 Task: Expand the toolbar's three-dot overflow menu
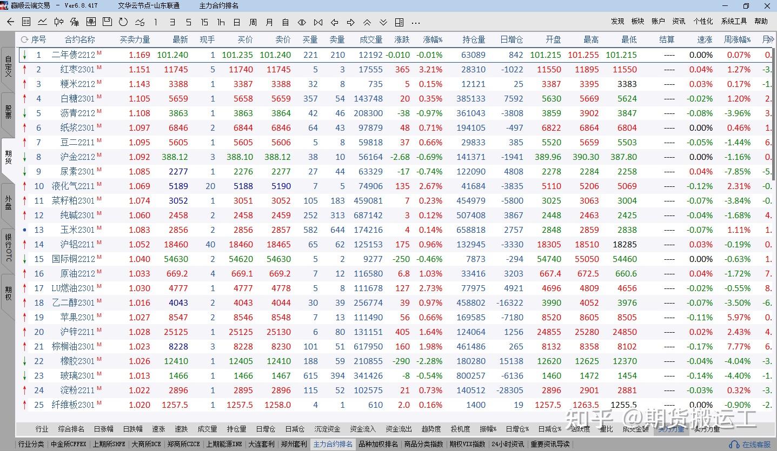coord(415,22)
